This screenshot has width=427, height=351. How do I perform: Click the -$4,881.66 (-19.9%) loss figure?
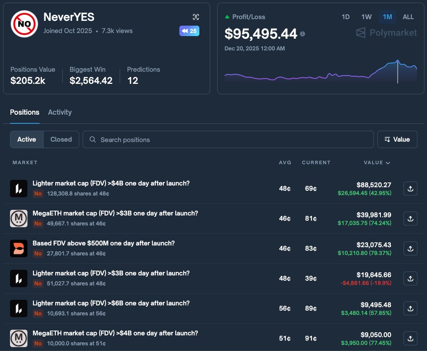pyautogui.click(x=366, y=283)
